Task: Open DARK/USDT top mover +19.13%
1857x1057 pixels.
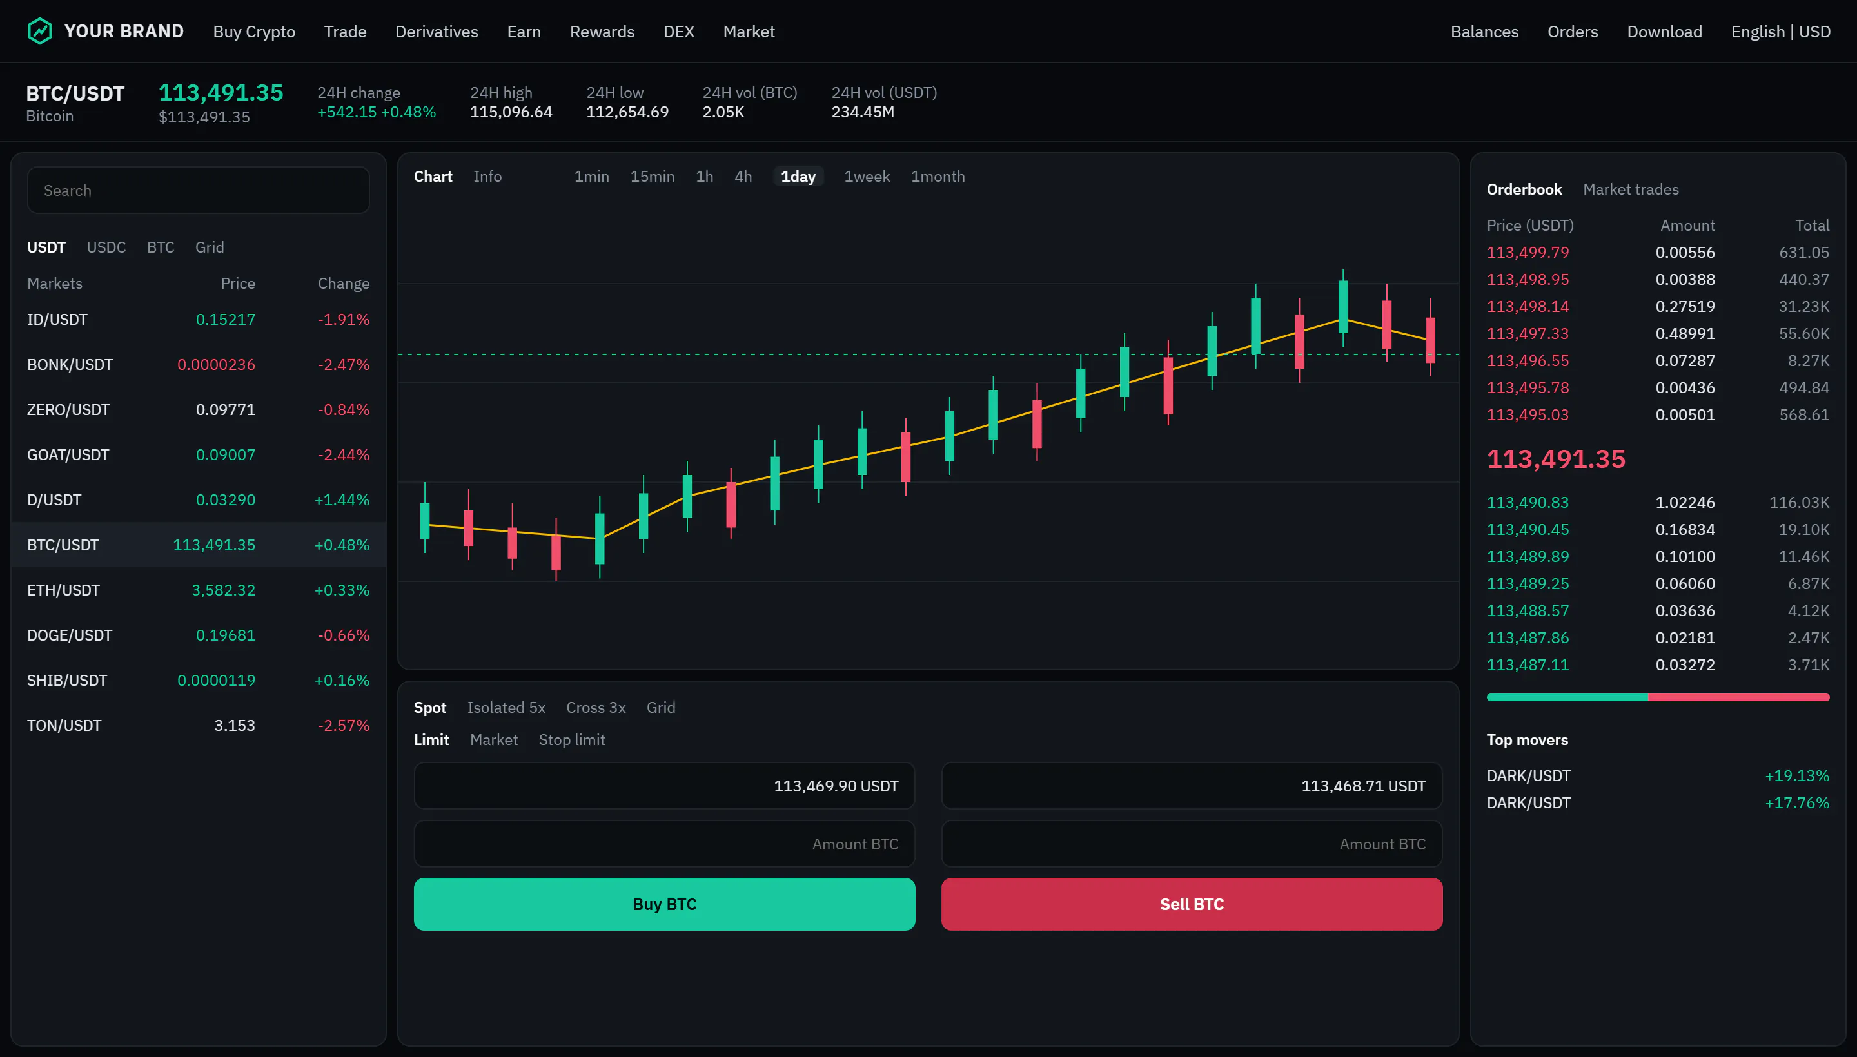Action: (x=1657, y=776)
